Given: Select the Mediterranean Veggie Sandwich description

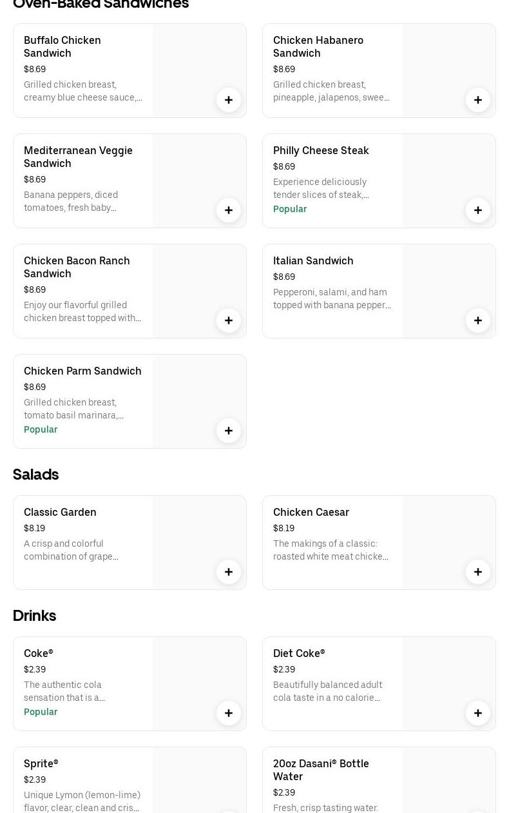Looking at the screenshot, I should [x=71, y=201].
